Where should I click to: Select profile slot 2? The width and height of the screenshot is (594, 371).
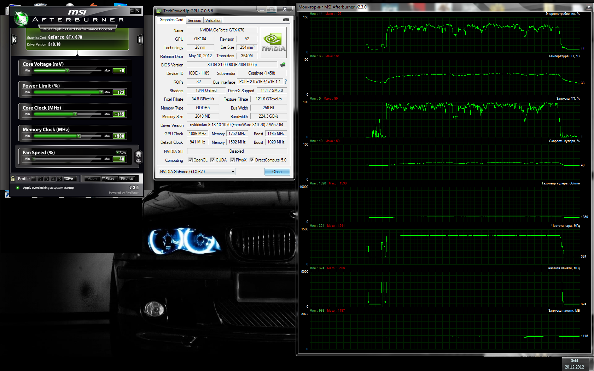[x=40, y=179]
